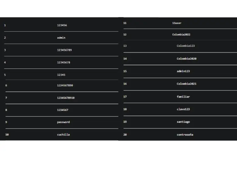Image resolution: width=237 pixels, height=172 pixels.
Task: Click the word "password" in row 9
Action: coord(63,122)
